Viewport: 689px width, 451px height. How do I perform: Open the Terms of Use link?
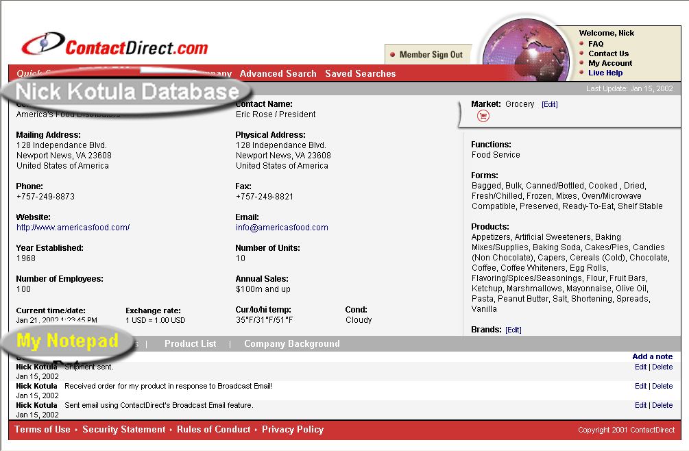coord(43,430)
